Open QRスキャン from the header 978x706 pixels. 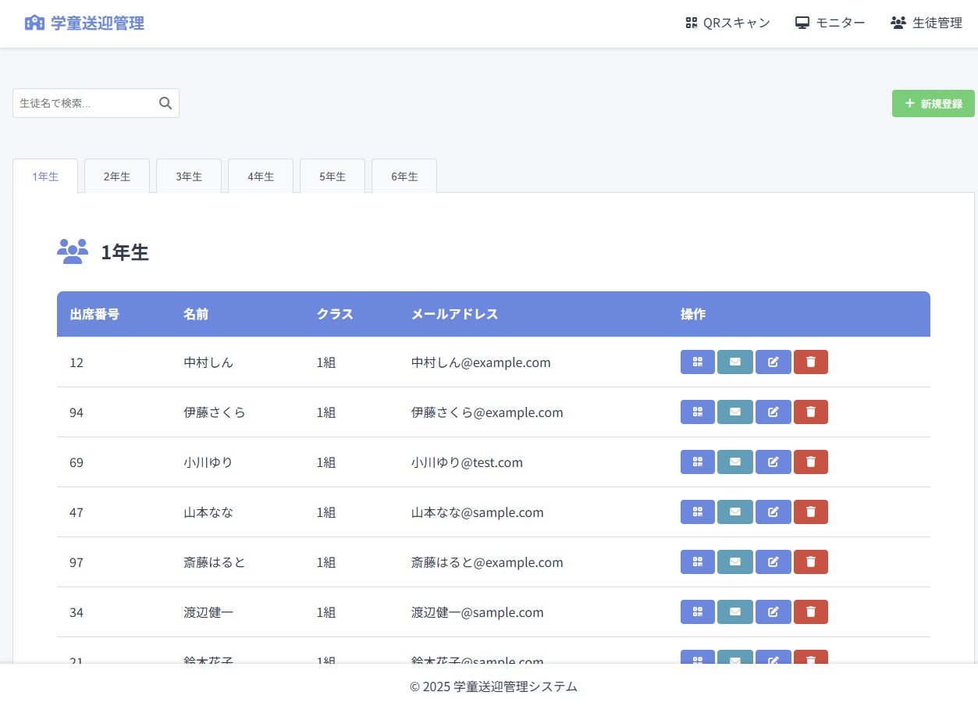coord(727,23)
